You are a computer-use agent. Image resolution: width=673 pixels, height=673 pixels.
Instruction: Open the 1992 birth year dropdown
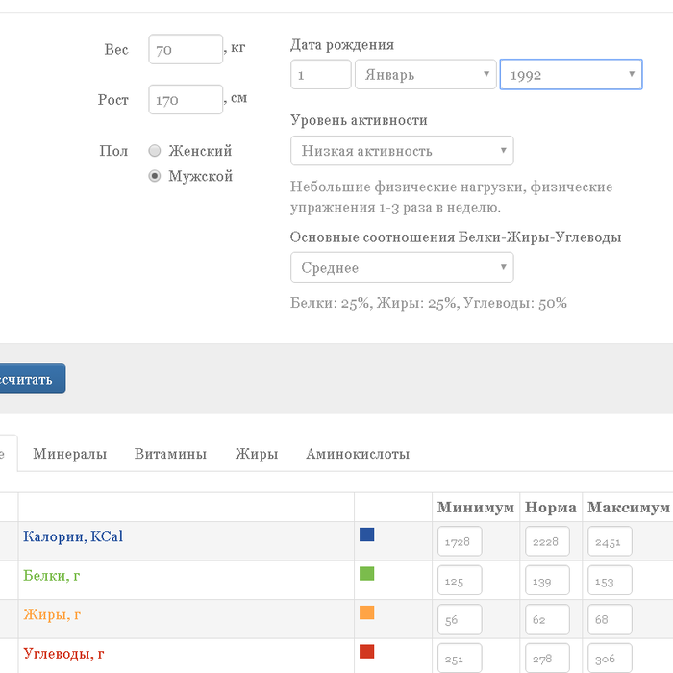pos(571,75)
